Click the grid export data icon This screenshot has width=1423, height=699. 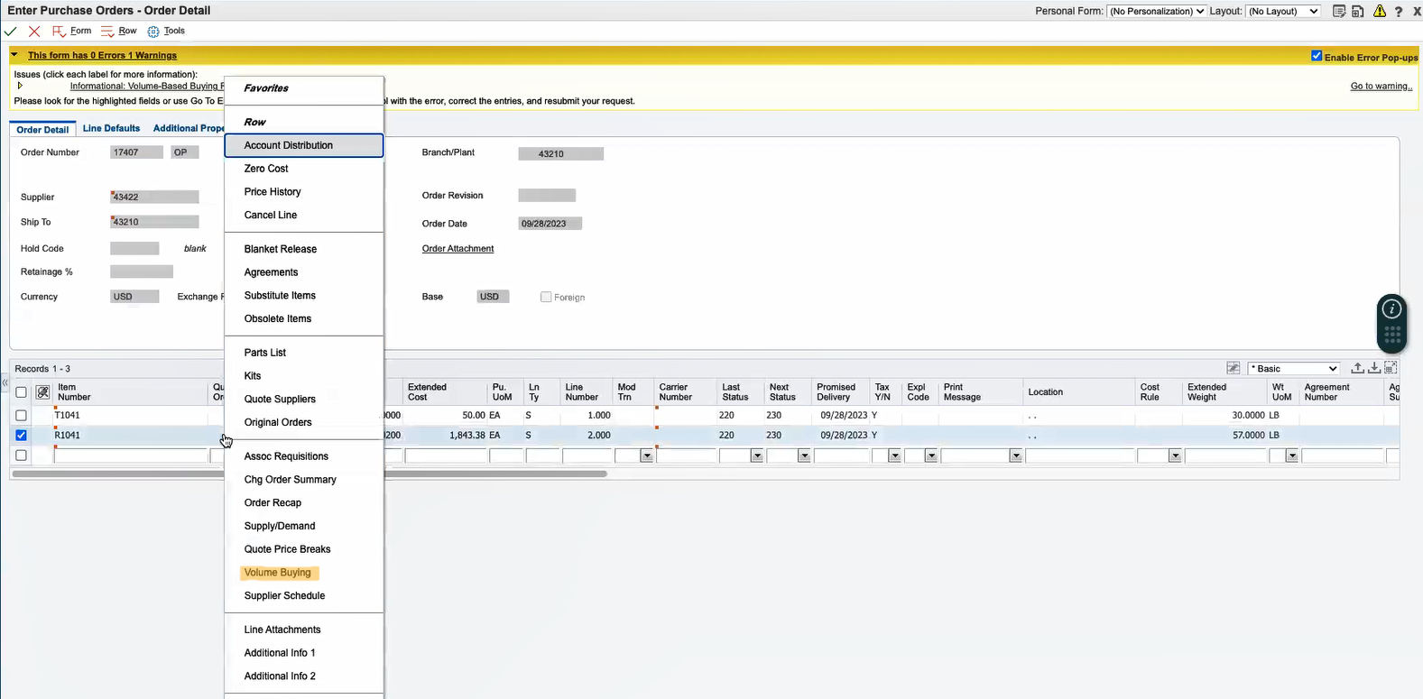(1357, 368)
